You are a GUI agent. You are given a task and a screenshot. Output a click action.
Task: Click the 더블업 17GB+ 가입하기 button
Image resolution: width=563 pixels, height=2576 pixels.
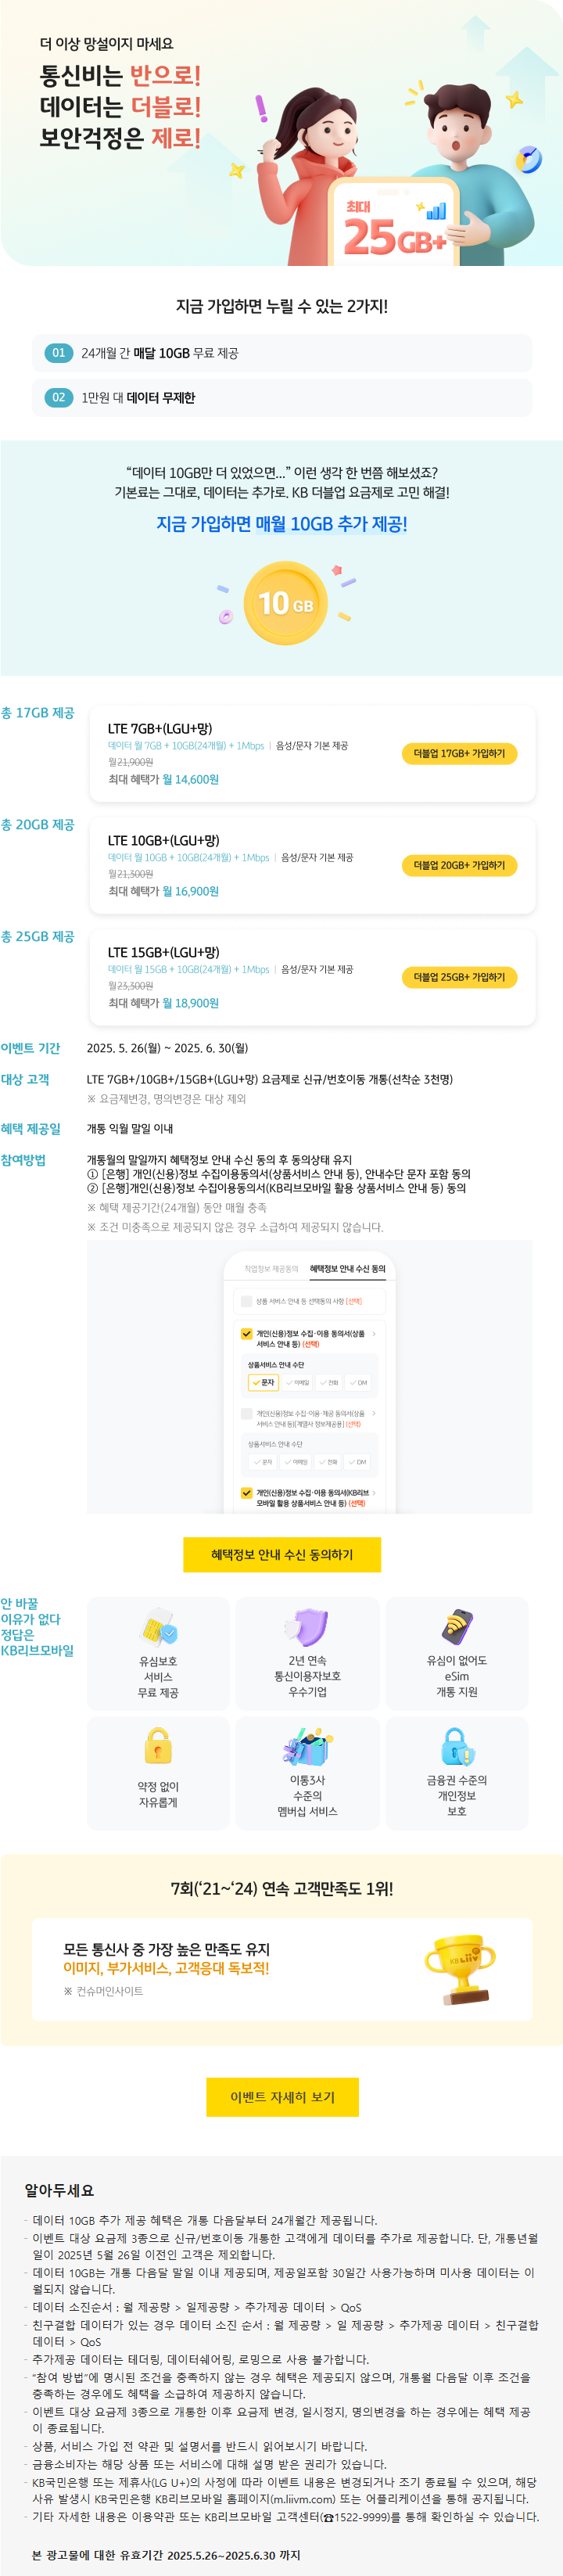459,753
